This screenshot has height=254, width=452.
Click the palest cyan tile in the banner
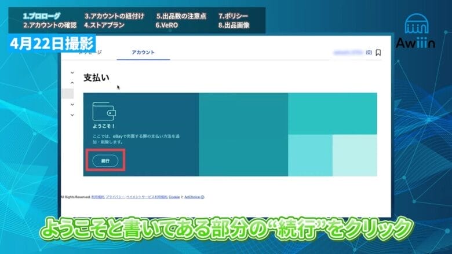[x=355, y=155]
